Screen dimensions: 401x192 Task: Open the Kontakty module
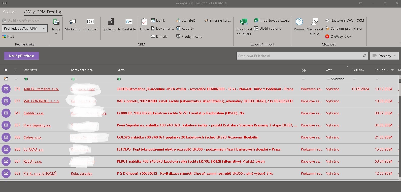point(129,25)
